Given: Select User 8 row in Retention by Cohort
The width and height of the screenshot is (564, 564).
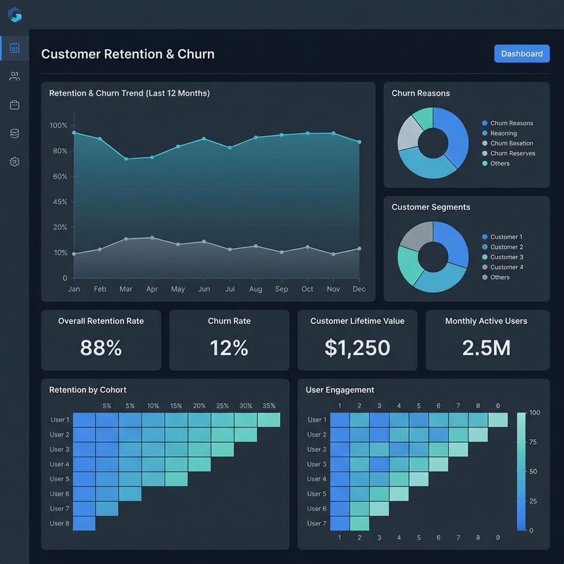Looking at the screenshot, I should pos(60,523).
